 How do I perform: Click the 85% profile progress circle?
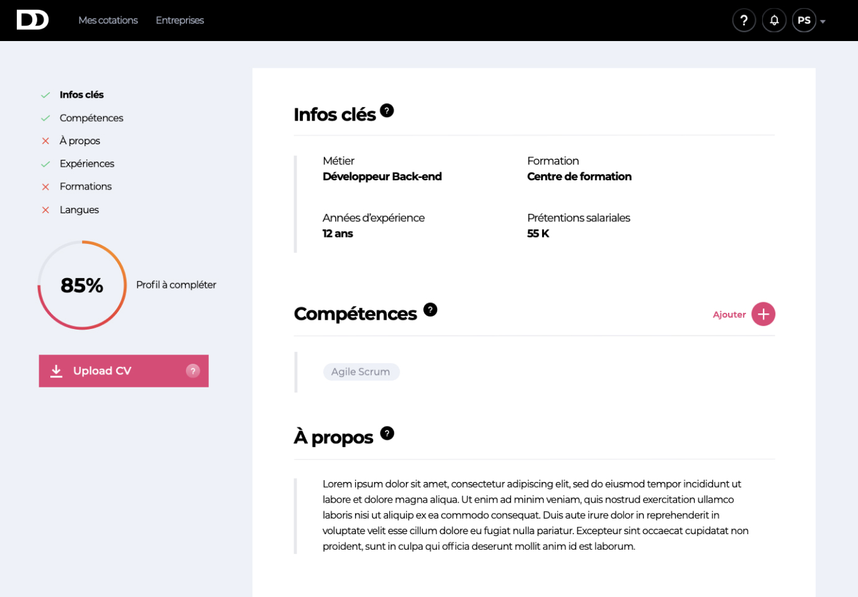(x=82, y=285)
